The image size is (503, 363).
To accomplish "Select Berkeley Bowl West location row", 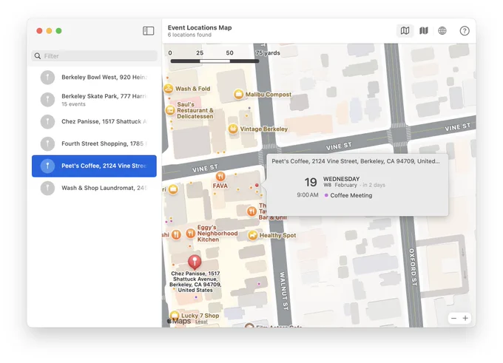I will 95,78.
